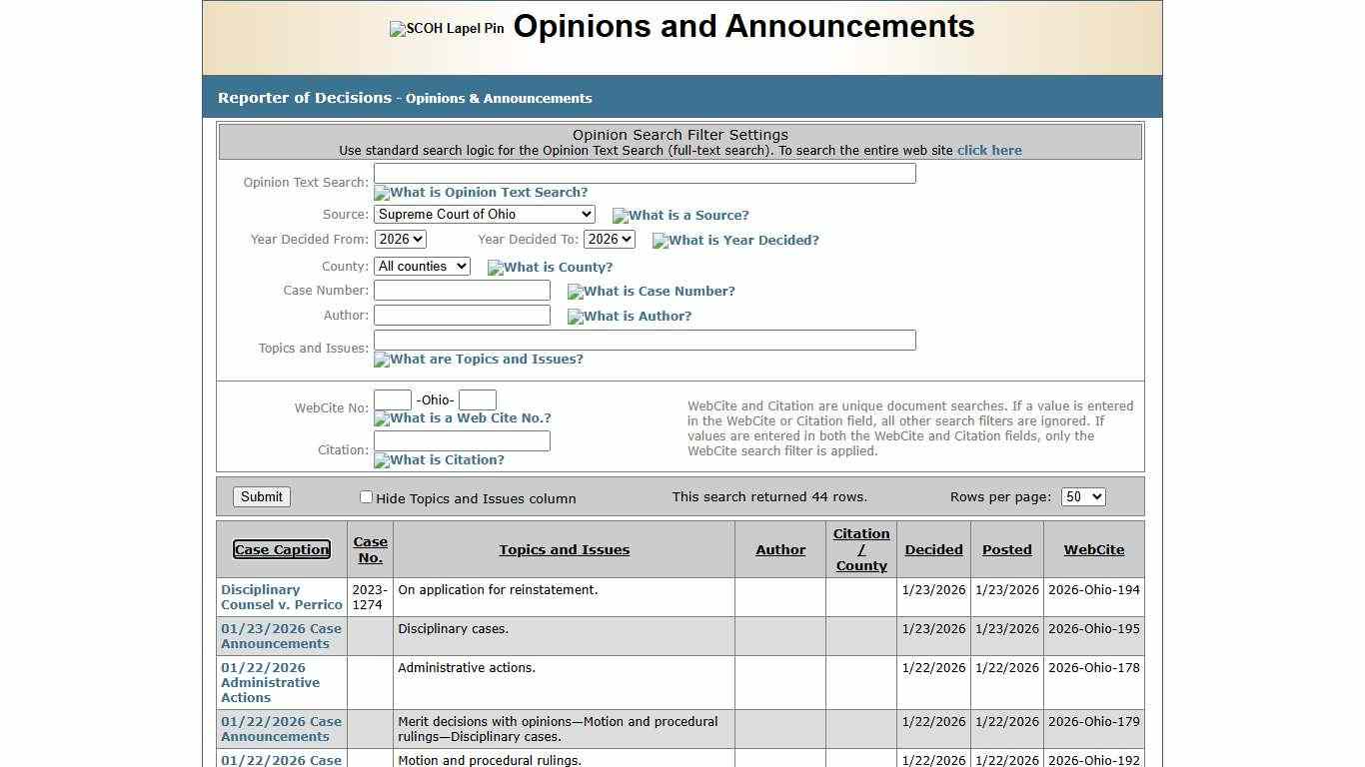The height and width of the screenshot is (767, 1365).
Task: Open the Disciplinary Counsel v. Perrico case link
Action: click(x=281, y=597)
